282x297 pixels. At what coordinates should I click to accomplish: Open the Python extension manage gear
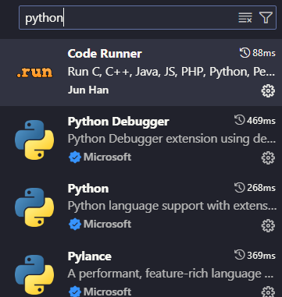click(268, 225)
